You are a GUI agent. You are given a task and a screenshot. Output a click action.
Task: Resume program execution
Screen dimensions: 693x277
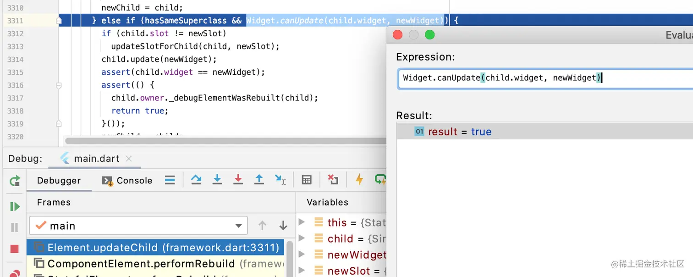[x=15, y=206]
